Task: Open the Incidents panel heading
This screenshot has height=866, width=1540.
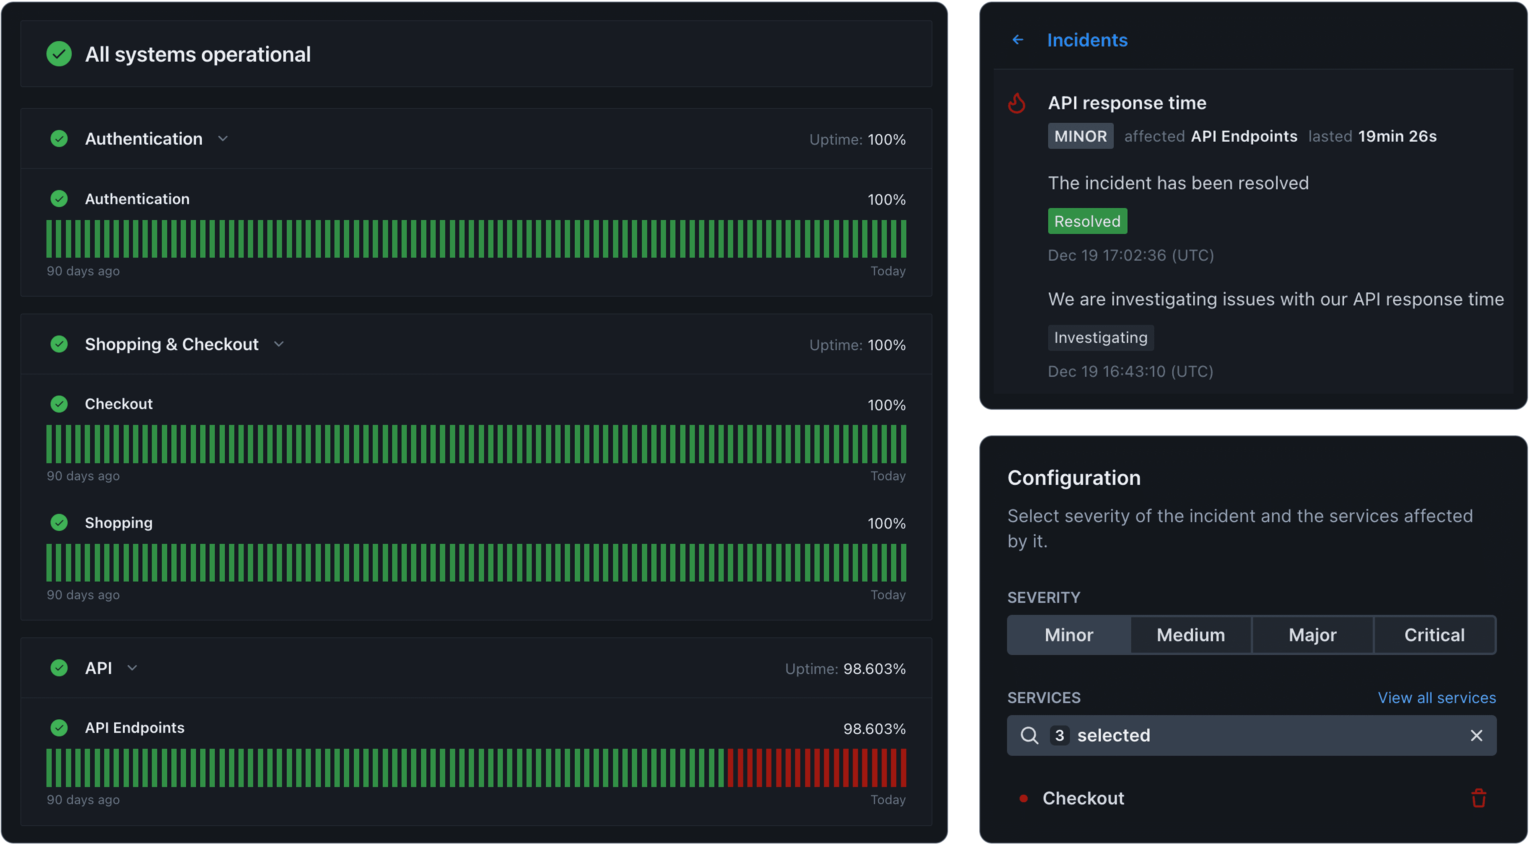Action: 1088,39
